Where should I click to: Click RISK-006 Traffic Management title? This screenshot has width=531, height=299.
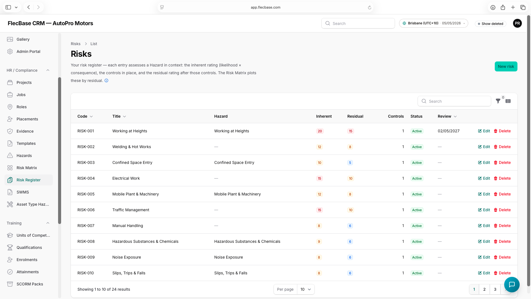tap(131, 210)
